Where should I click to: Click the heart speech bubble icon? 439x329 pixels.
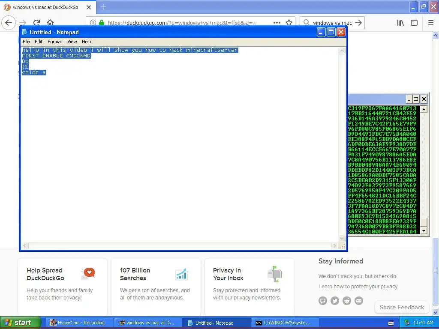[x=89, y=273]
